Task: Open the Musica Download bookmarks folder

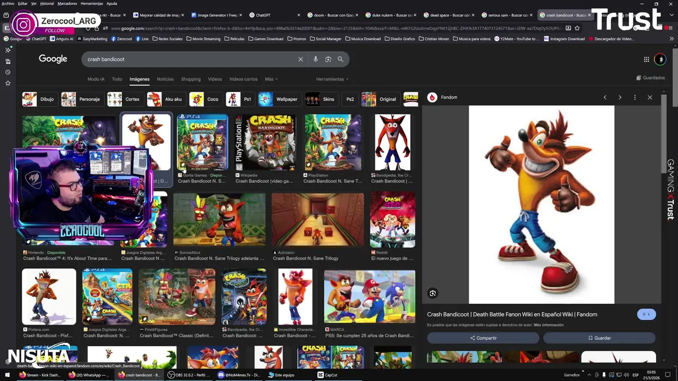Action: [362, 39]
